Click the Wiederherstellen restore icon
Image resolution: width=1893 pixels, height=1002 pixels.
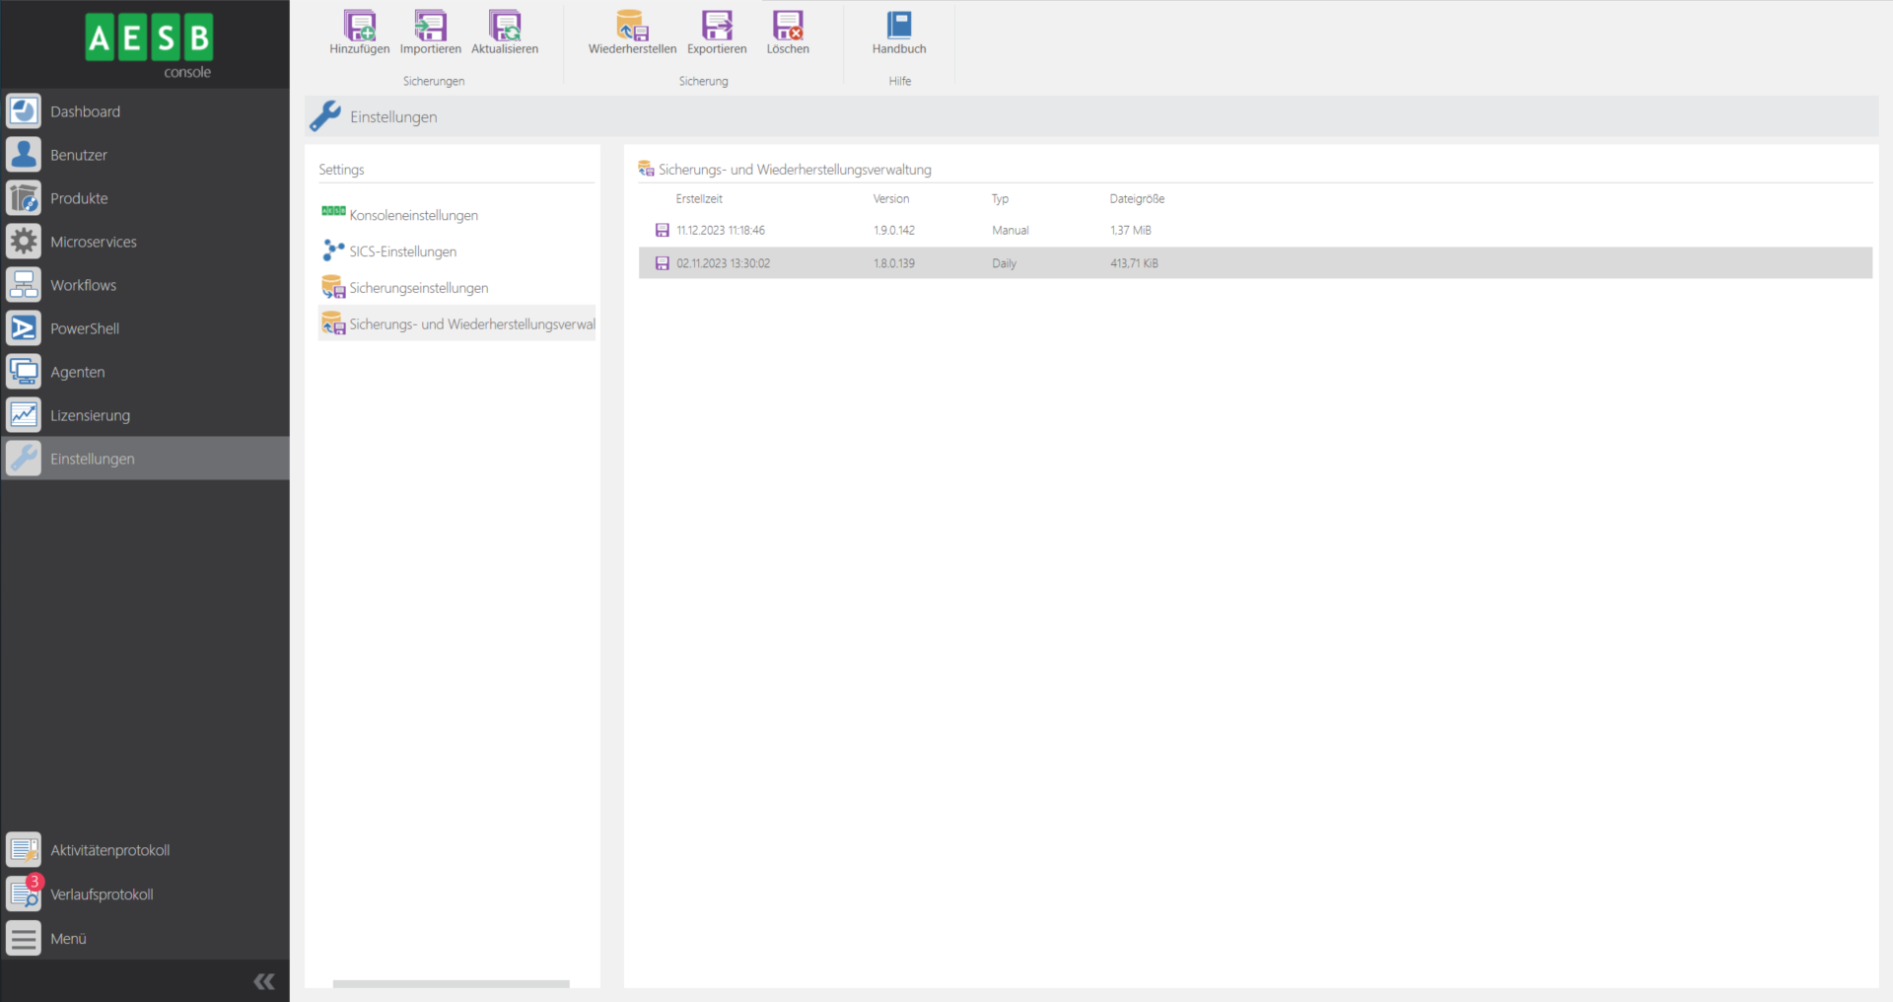click(632, 27)
